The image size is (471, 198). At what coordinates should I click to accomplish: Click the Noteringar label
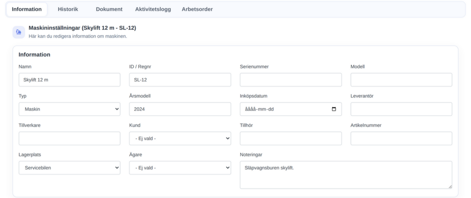point(251,155)
